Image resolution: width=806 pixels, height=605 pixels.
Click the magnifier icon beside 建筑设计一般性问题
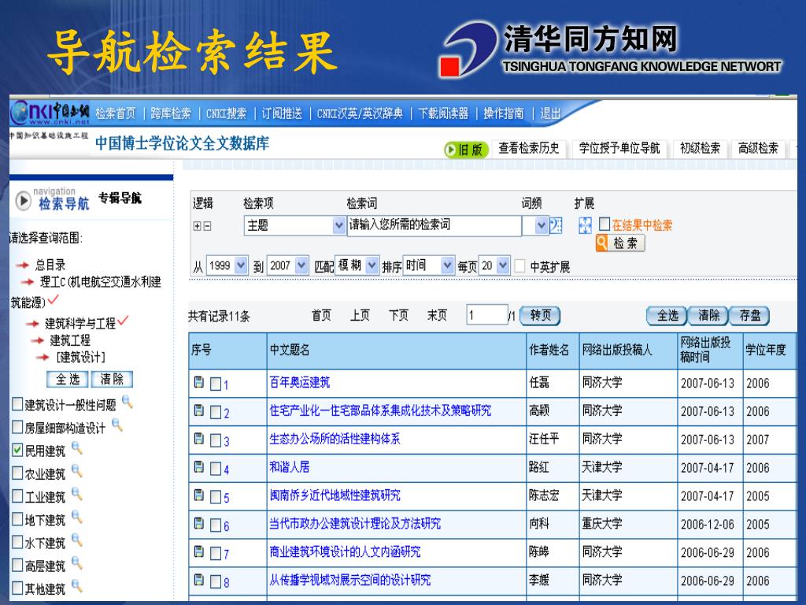click(127, 403)
